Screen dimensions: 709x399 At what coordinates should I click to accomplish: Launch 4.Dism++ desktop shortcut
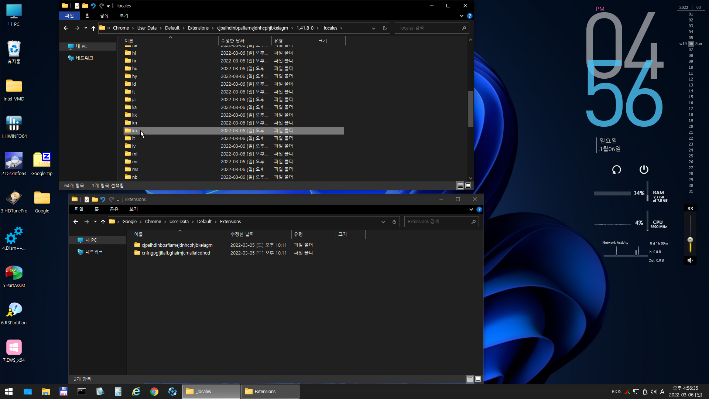coord(14,239)
